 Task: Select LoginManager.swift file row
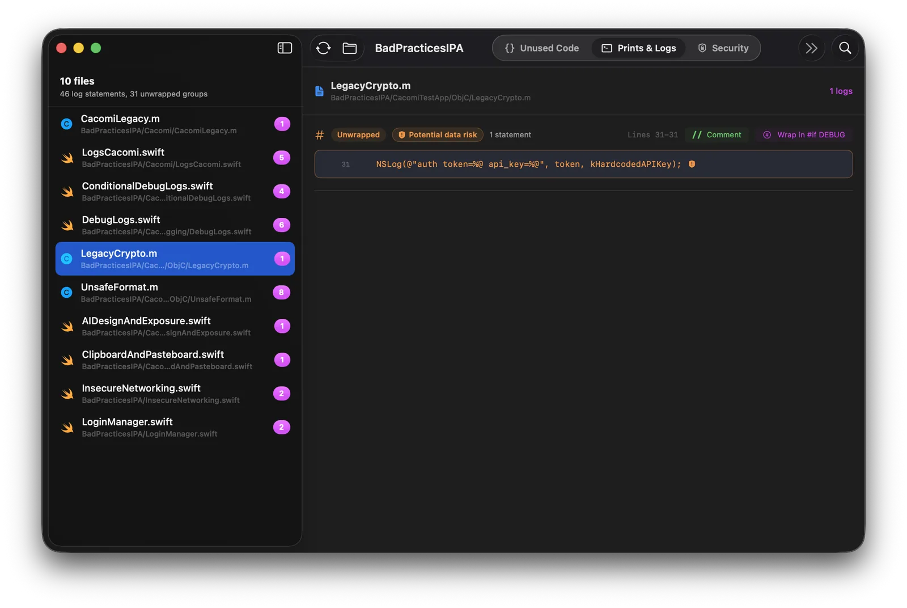[x=175, y=428]
